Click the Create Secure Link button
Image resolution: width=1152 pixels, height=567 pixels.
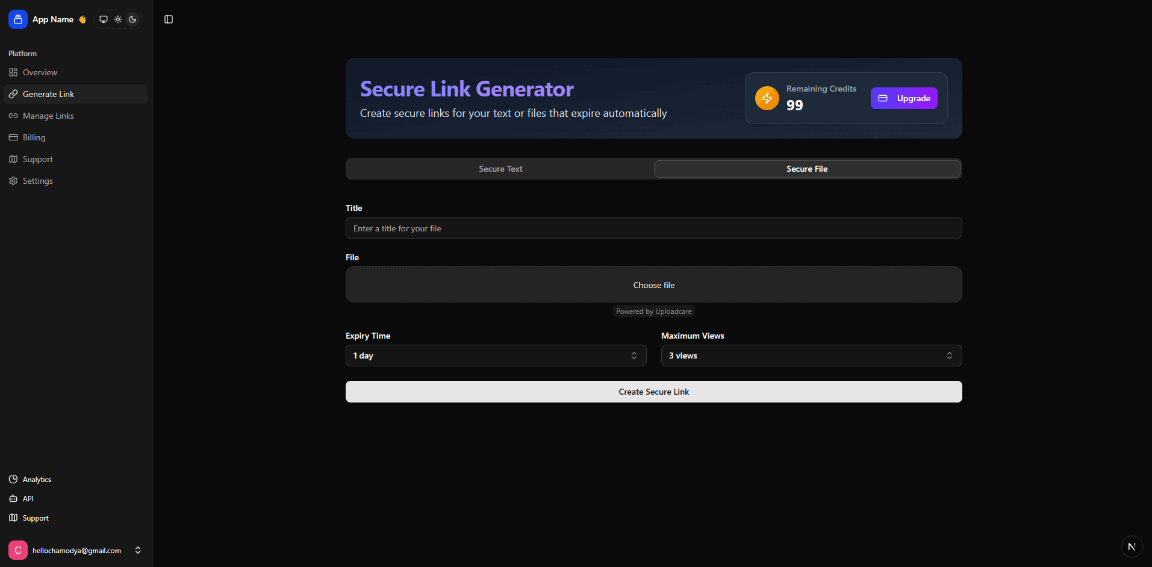click(654, 392)
